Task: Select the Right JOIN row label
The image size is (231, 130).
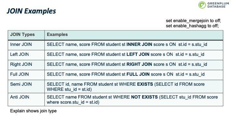Action: [21, 65]
